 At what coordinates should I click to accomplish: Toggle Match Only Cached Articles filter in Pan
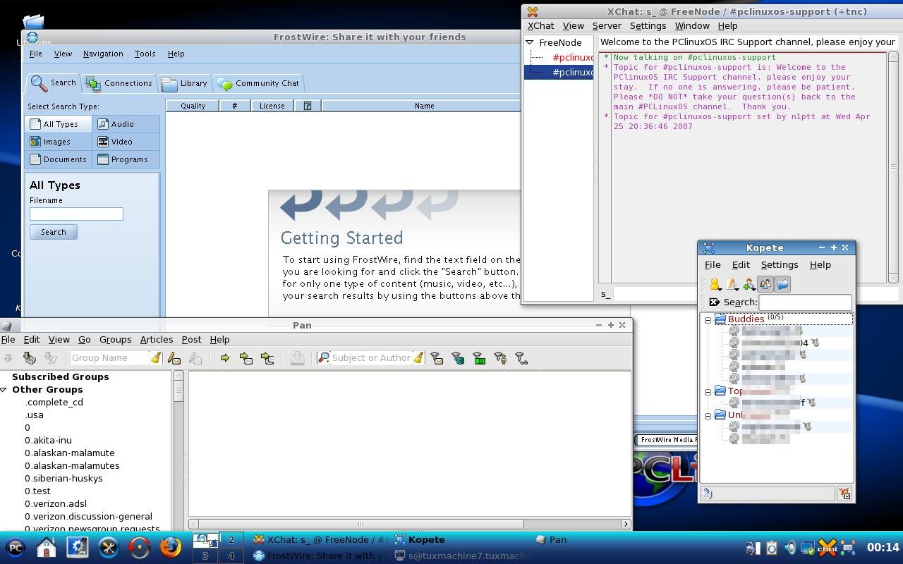click(x=458, y=358)
